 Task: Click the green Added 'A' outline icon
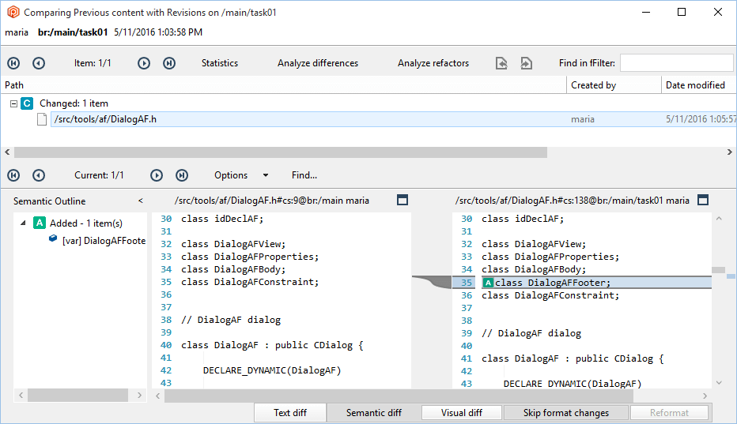[40, 223]
